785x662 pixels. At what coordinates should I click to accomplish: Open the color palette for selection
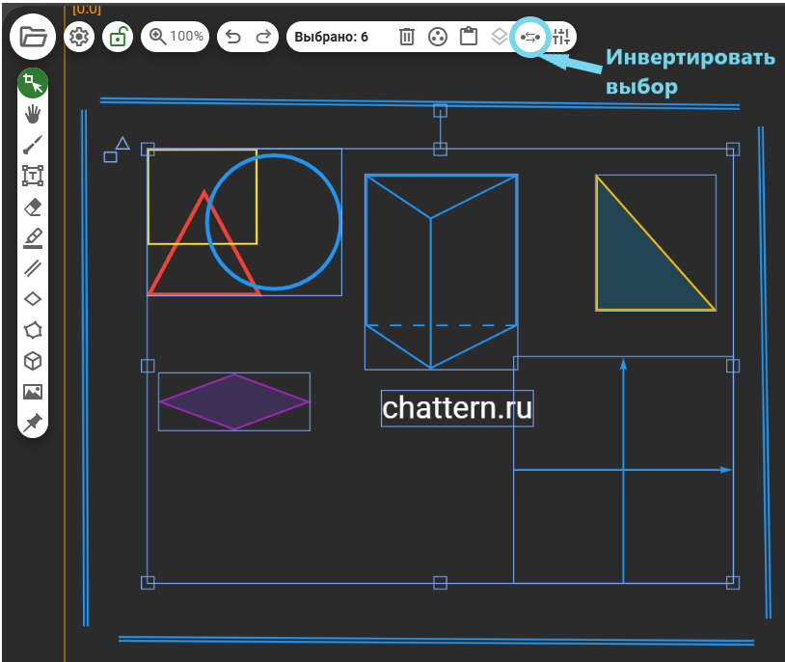pyautogui.click(x=438, y=38)
